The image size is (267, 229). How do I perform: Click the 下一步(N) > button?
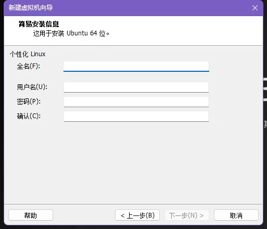point(187,215)
